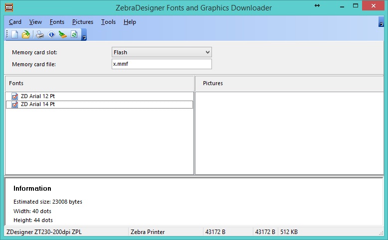This screenshot has width=388, height=240.
Task: Click the New card document icon
Action: coord(15,34)
